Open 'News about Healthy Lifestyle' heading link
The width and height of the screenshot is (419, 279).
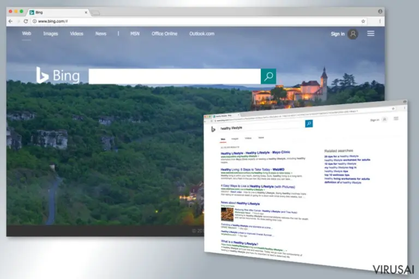click(240, 203)
